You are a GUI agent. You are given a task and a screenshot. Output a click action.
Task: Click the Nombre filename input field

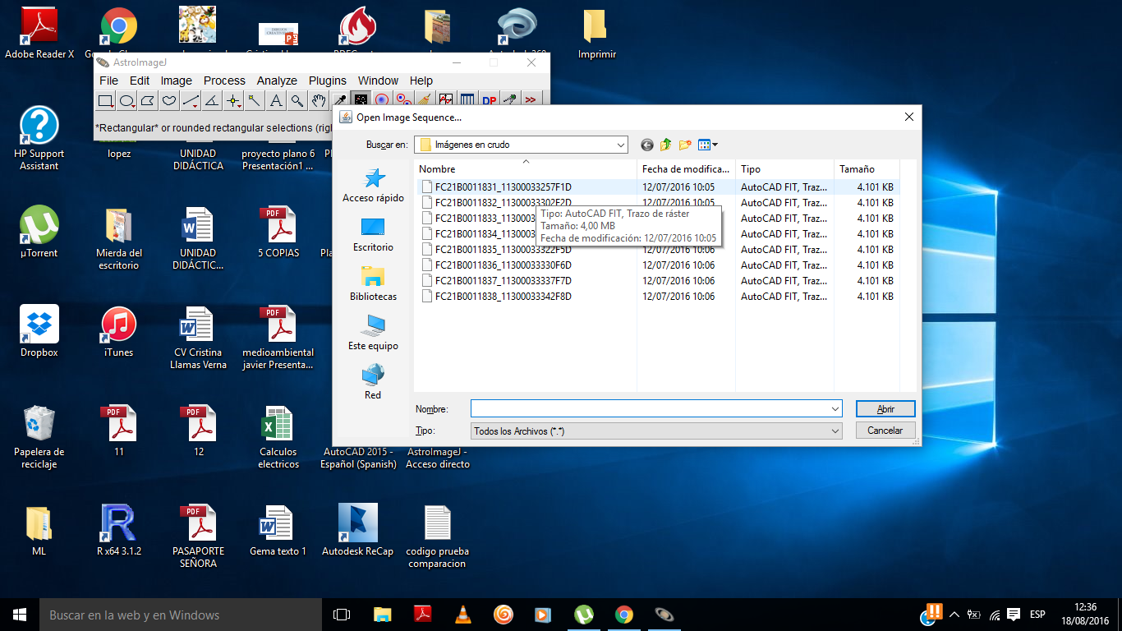pyautogui.click(x=649, y=409)
